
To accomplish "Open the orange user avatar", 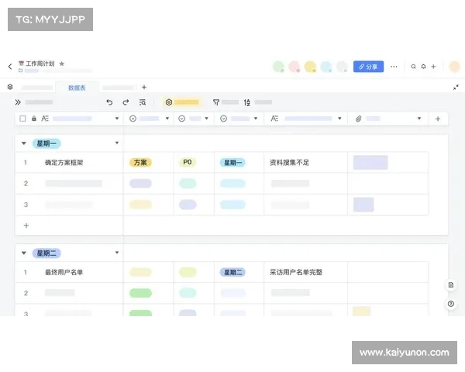I will (x=454, y=67).
